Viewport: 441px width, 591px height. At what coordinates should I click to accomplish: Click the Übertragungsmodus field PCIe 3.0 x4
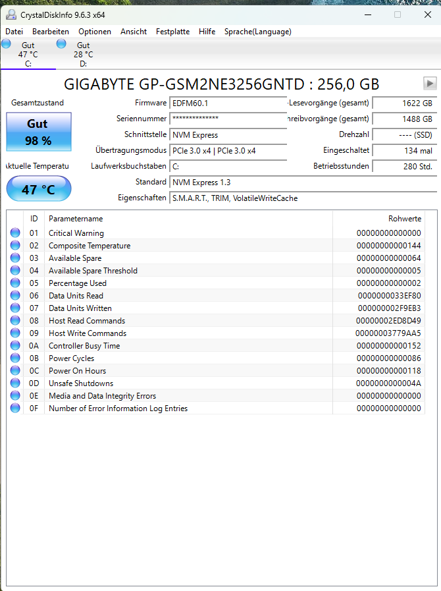[x=228, y=151]
